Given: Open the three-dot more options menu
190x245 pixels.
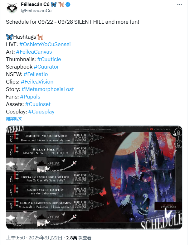Looking at the screenshot, I should tap(179, 5).
